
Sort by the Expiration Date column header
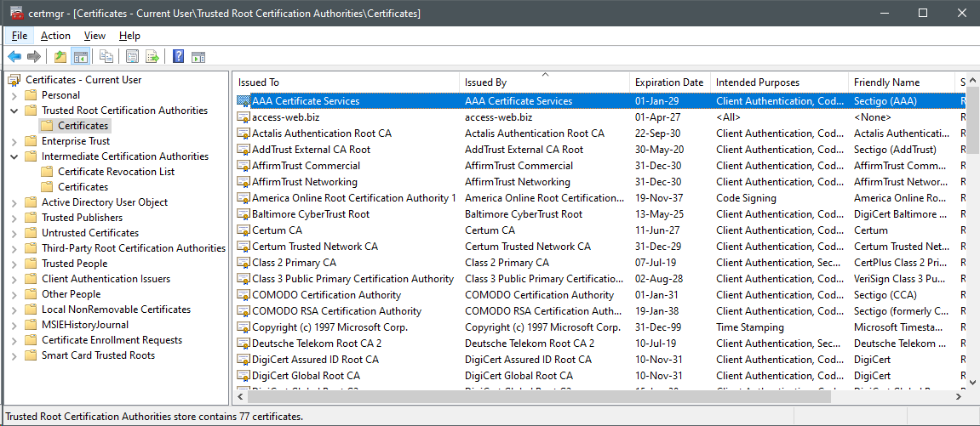(670, 82)
